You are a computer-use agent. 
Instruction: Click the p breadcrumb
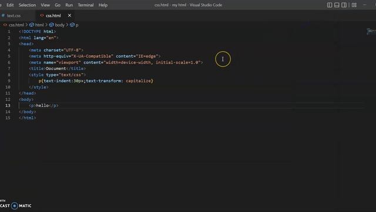77,25
